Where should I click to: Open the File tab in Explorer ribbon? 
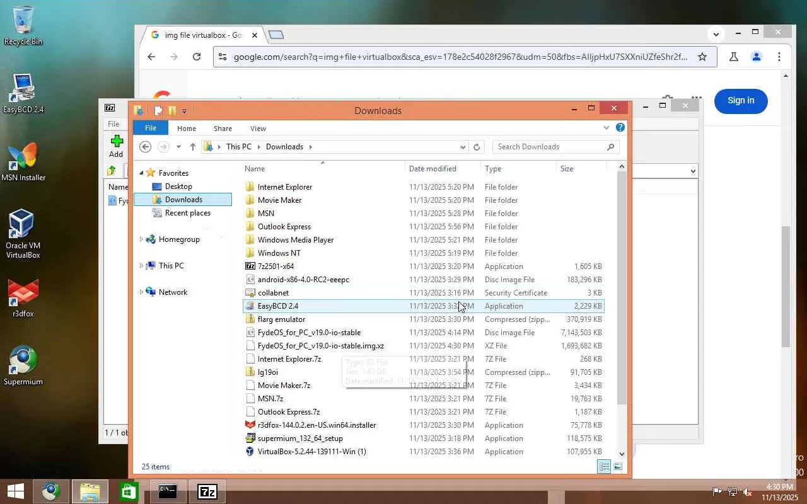pos(151,128)
